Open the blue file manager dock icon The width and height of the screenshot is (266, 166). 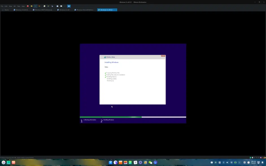pyautogui.click(x=111, y=162)
